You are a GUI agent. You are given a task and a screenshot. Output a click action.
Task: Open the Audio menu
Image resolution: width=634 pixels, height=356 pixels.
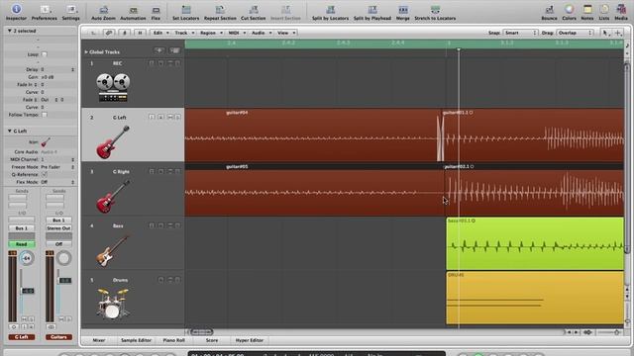tap(262, 33)
